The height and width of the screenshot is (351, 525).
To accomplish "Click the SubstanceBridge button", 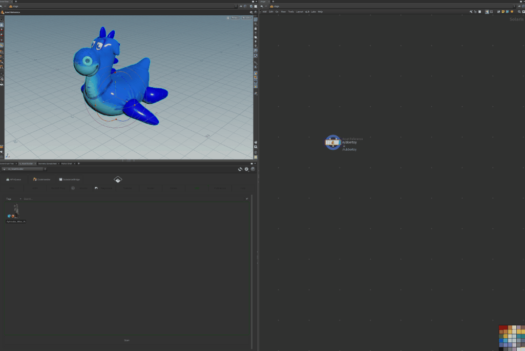I will [x=69, y=179].
